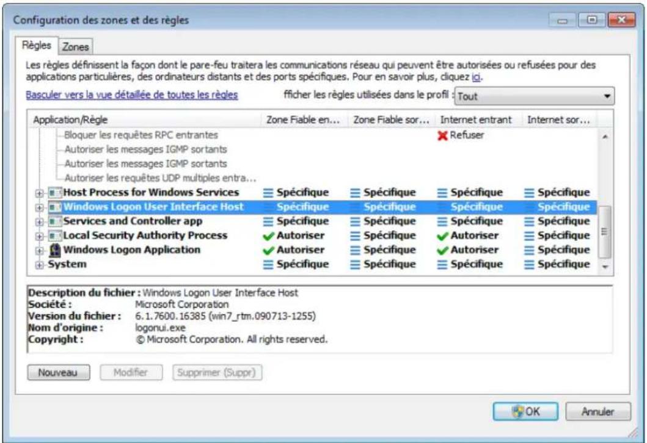
Task: Click red X Refuser icon in RPC row
Action: 442,135
